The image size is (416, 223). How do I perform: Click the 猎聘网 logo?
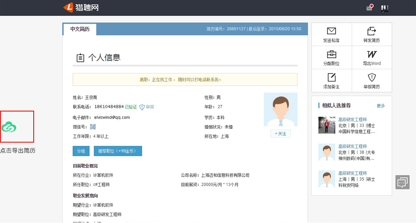81,7
